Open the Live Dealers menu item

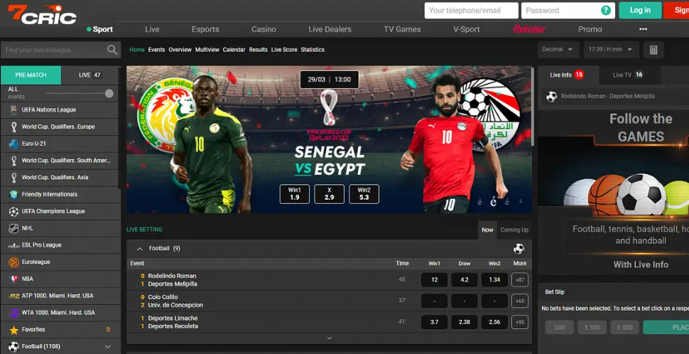(x=330, y=29)
